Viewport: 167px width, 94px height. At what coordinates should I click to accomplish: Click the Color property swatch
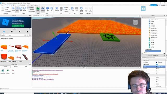coord(157,67)
